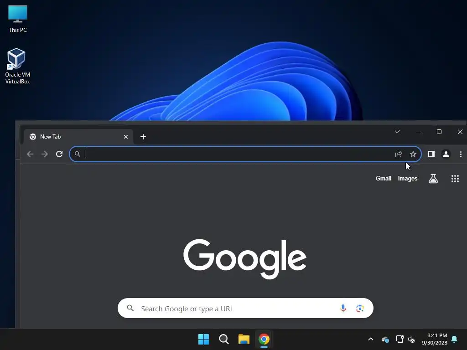Click the address bar search magnifier icon

point(77,154)
